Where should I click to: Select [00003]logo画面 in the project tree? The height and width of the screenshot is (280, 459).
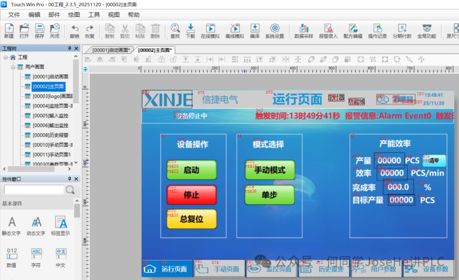click(52, 96)
